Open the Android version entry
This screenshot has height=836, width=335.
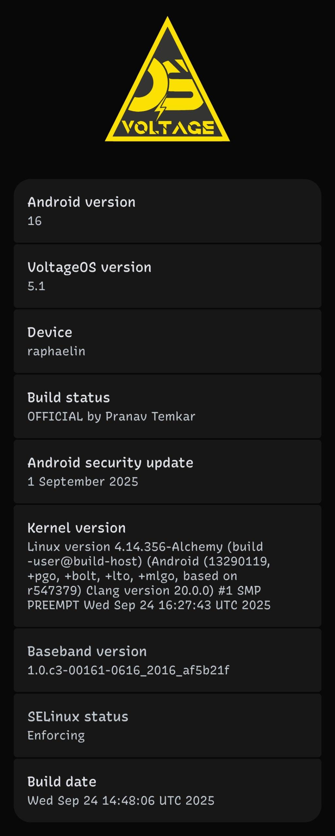[81, 202]
